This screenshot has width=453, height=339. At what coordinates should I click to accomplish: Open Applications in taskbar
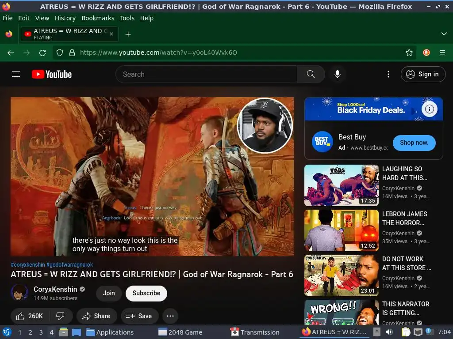(x=110, y=332)
